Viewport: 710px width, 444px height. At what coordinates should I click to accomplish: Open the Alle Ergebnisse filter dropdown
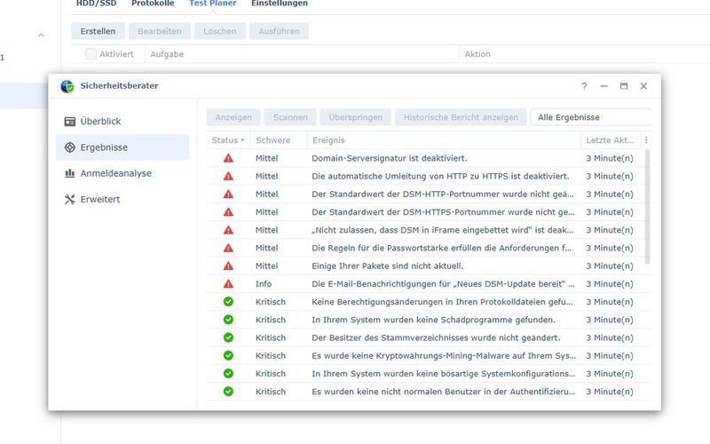click(590, 117)
